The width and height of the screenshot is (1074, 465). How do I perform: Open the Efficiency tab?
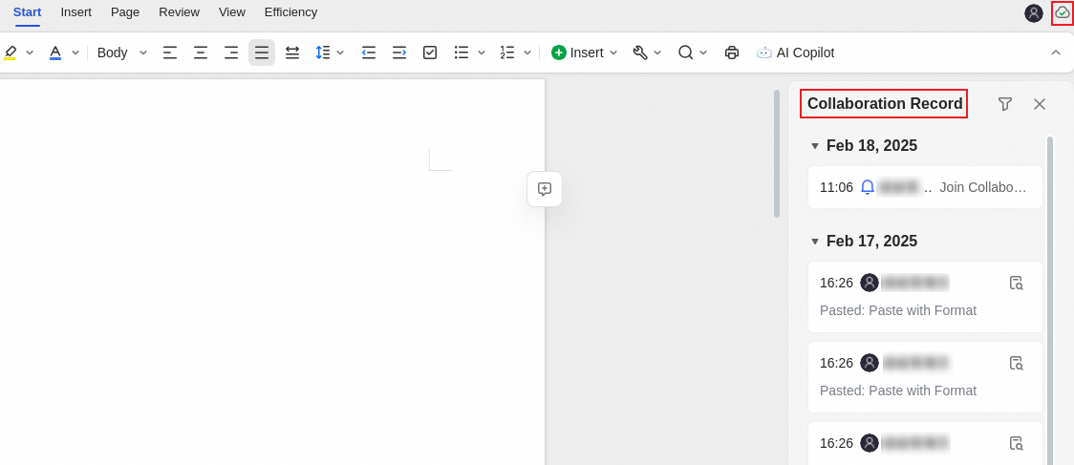click(x=291, y=12)
